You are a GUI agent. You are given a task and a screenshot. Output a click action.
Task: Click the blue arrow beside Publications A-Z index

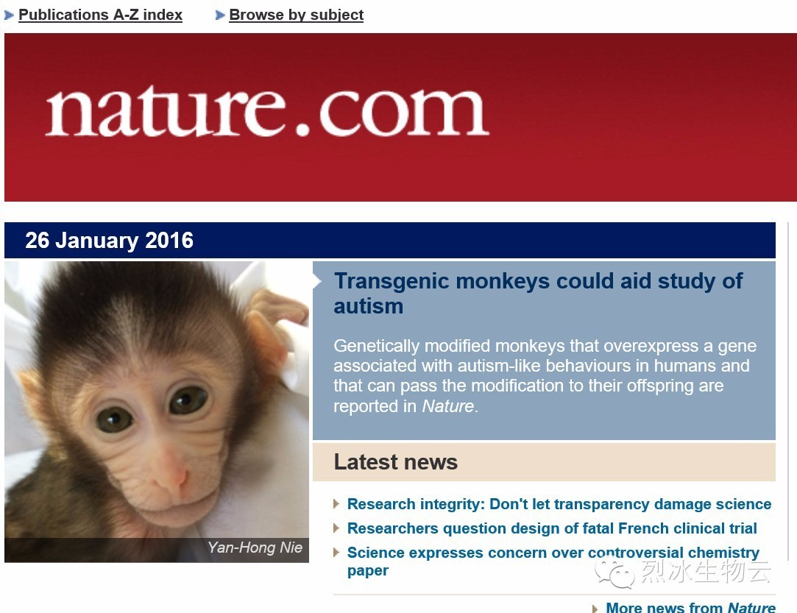click(9, 15)
